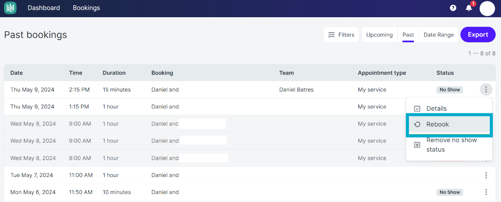This screenshot has width=501, height=202.
Task: Open Bookings in top navigation
Action: pos(86,8)
